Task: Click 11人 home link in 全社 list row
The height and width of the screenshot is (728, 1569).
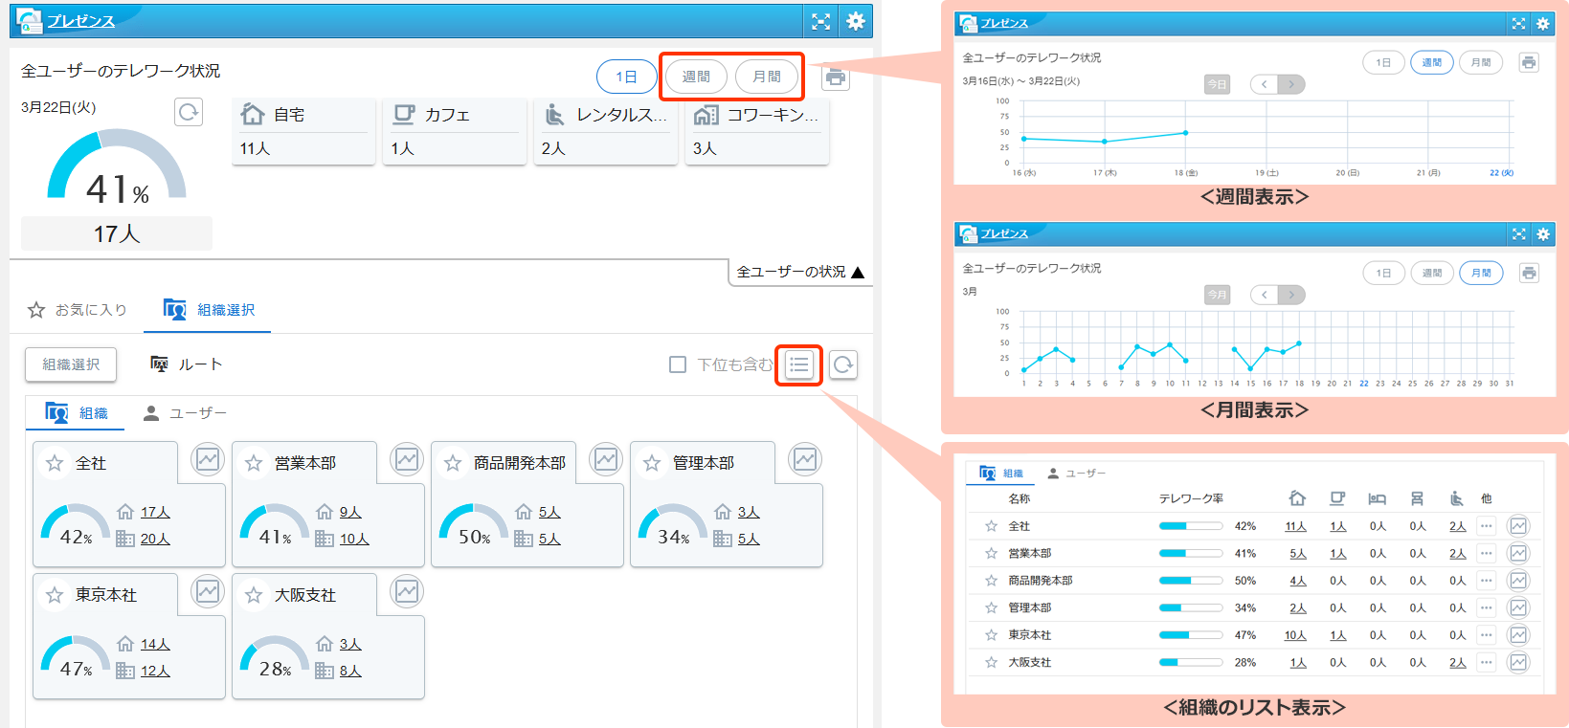Action: 1296,526
